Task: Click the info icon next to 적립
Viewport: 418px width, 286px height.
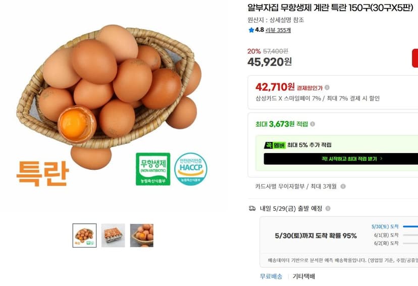Action: coord(312,124)
